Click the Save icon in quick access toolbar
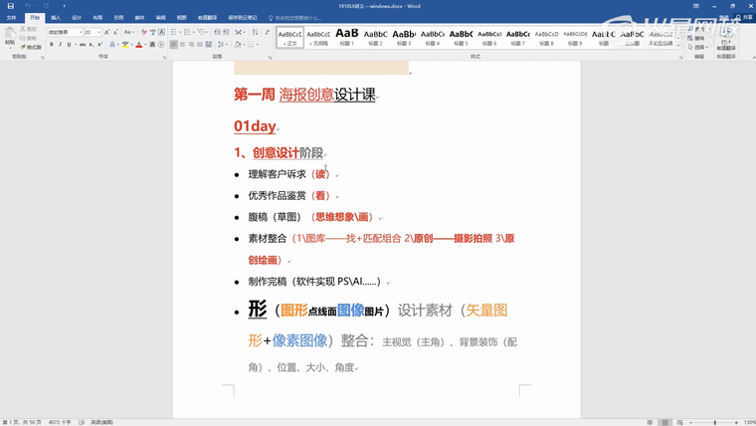This screenshot has height=426, width=756. point(9,6)
